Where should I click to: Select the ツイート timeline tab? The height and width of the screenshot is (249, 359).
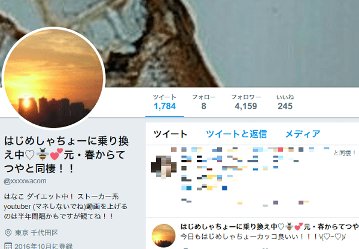point(171,134)
